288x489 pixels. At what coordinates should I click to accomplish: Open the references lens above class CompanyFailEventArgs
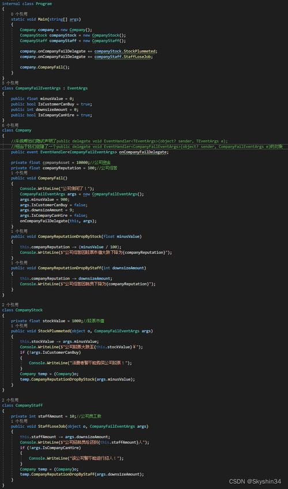coord(10,83)
